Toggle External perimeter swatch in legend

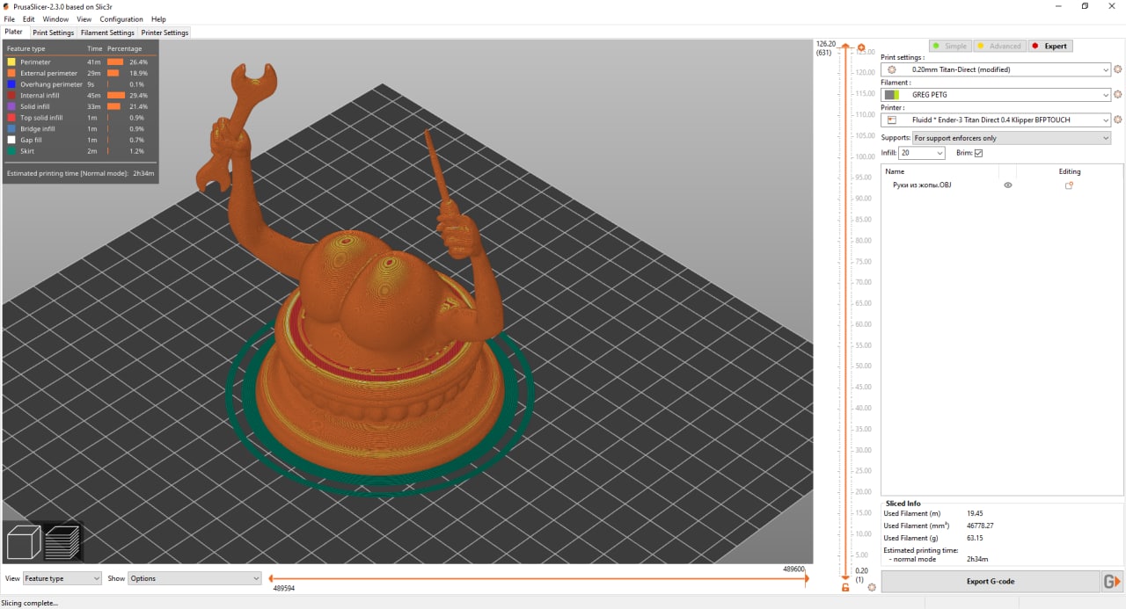11,73
